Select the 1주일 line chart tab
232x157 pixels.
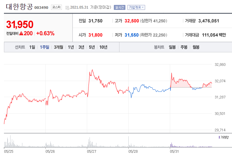(44, 47)
